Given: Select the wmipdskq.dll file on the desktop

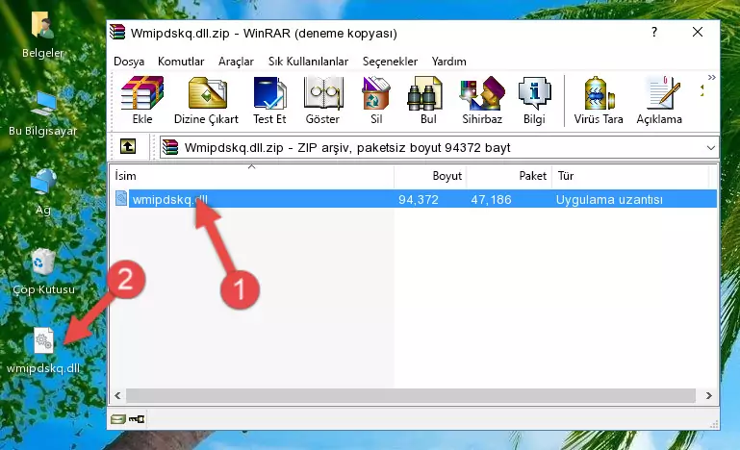Looking at the screenshot, I should coord(43,351).
